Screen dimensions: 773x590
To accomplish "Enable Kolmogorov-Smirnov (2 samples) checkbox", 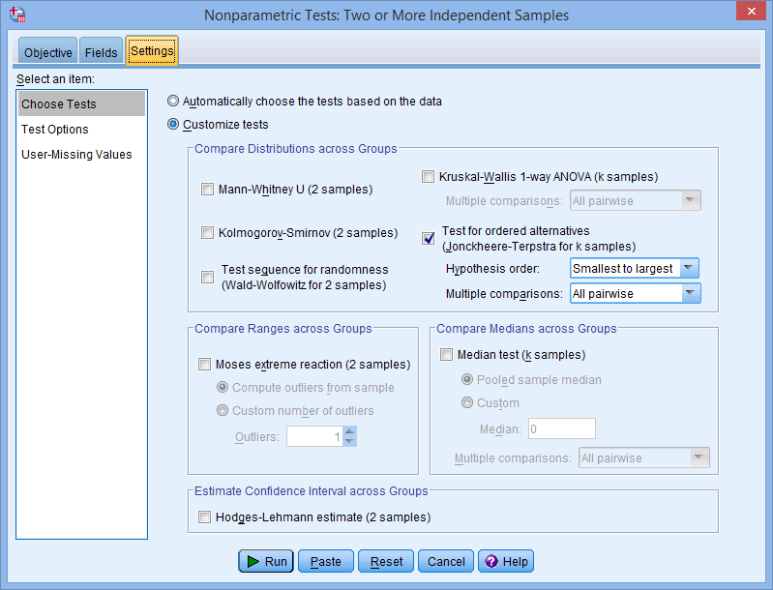I will [207, 233].
